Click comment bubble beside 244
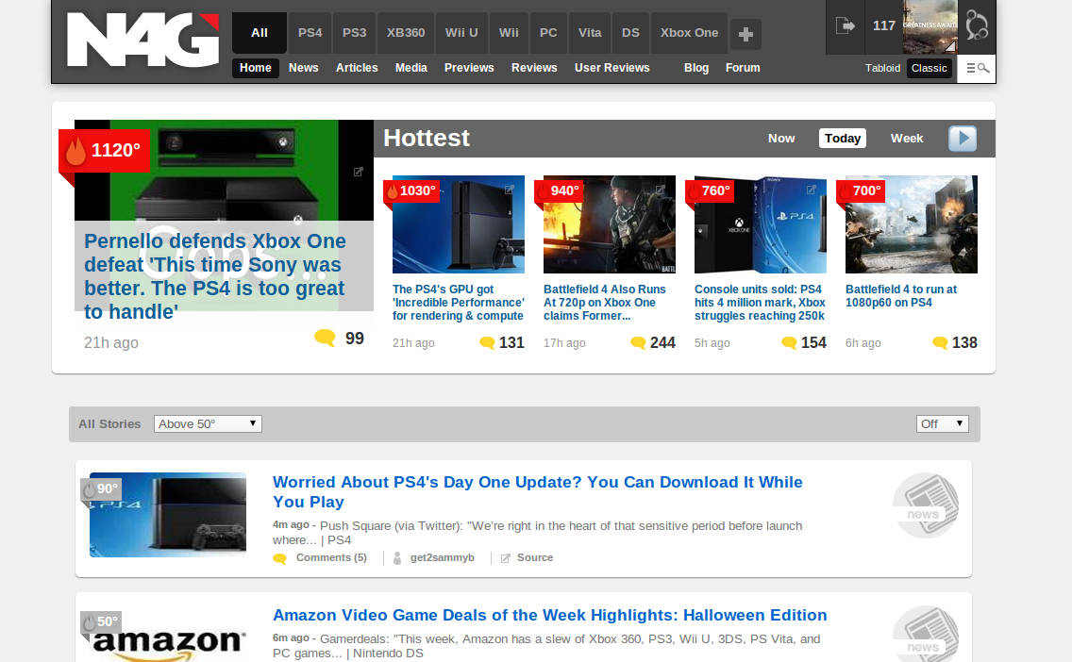 pyautogui.click(x=638, y=342)
